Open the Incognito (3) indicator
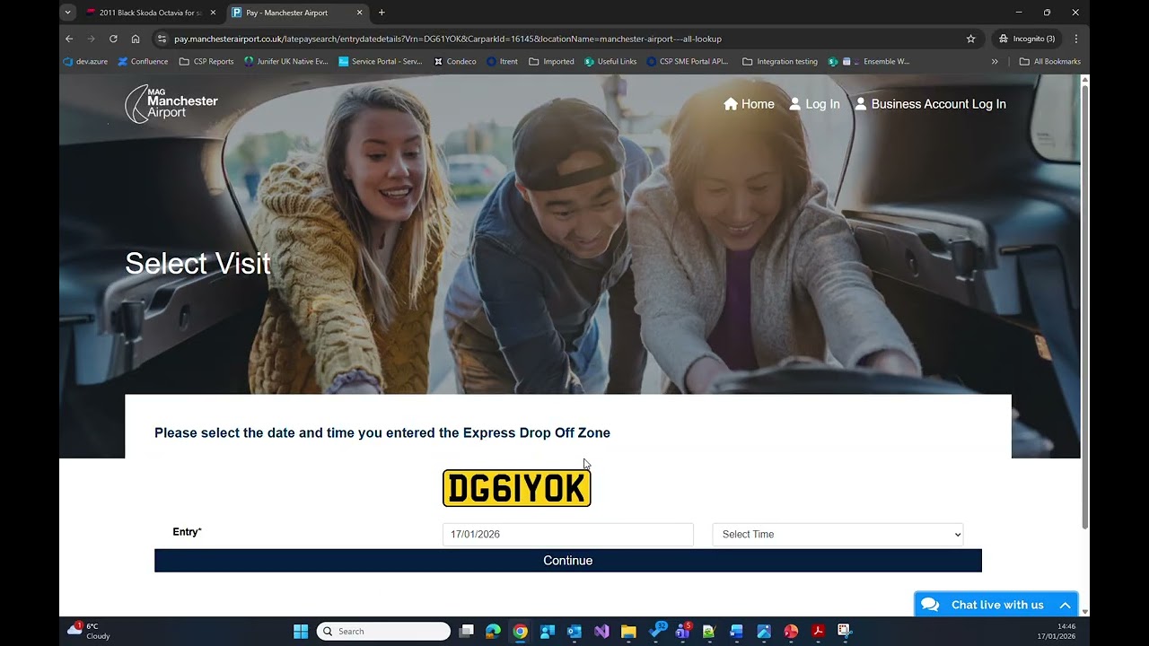 tap(1027, 39)
